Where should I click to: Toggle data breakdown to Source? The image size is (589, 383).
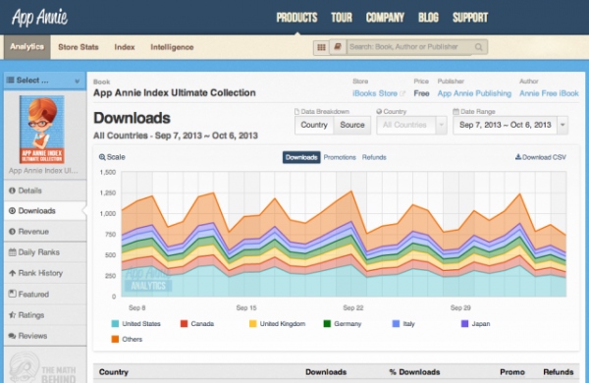(352, 125)
